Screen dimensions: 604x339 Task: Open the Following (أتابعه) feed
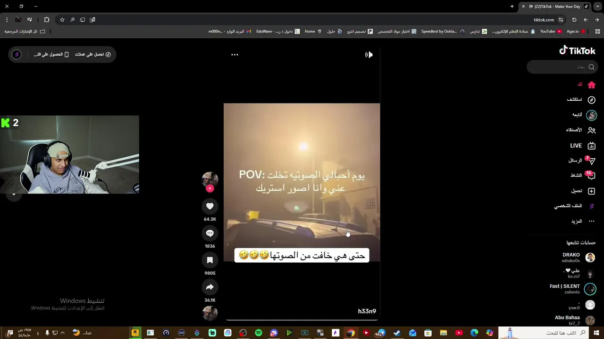click(584, 115)
